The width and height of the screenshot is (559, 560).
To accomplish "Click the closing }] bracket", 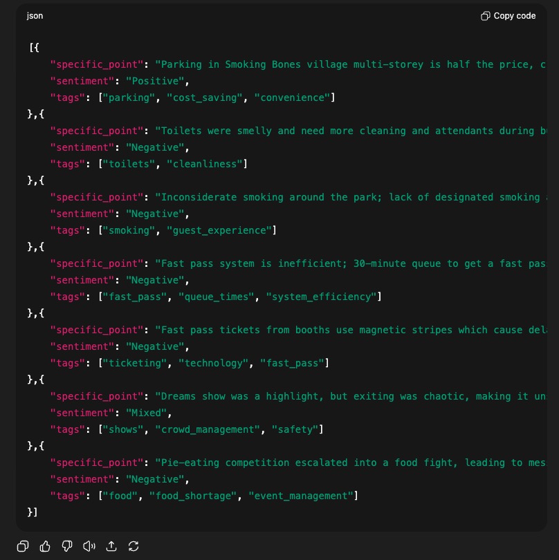I will [32, 512].
